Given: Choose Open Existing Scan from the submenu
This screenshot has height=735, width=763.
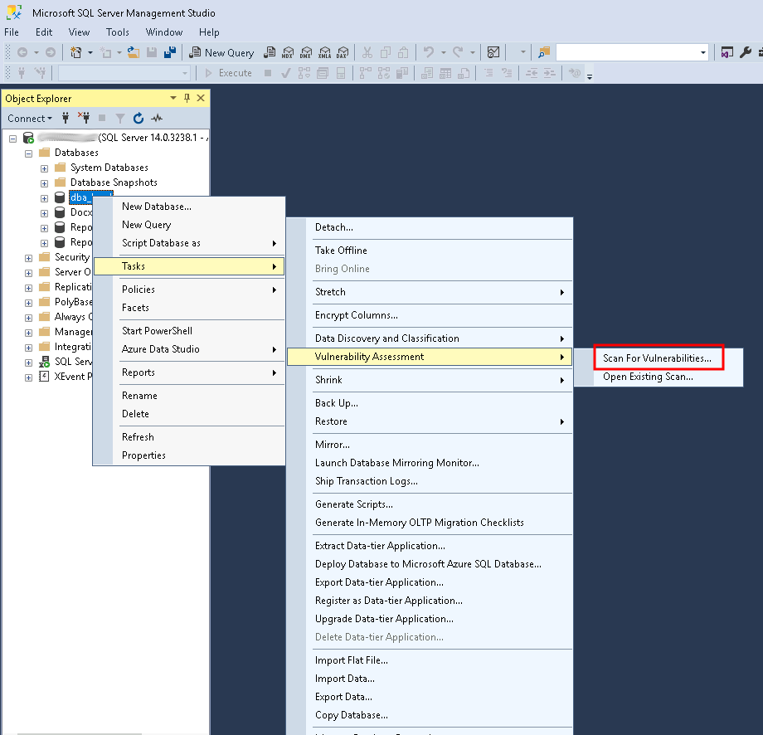Looking at the screenshot, I should point(659,377).
